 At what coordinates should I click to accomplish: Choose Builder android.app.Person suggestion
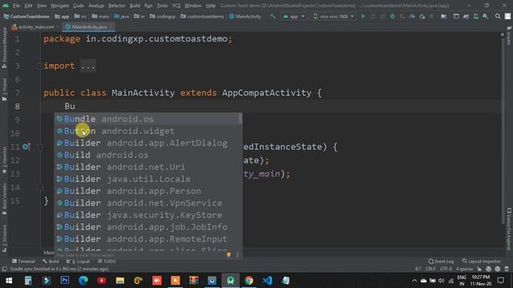[x=147, y=191]
